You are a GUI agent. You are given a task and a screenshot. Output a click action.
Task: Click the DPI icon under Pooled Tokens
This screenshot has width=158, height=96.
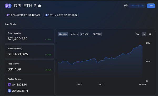click(x=9, y=84)
